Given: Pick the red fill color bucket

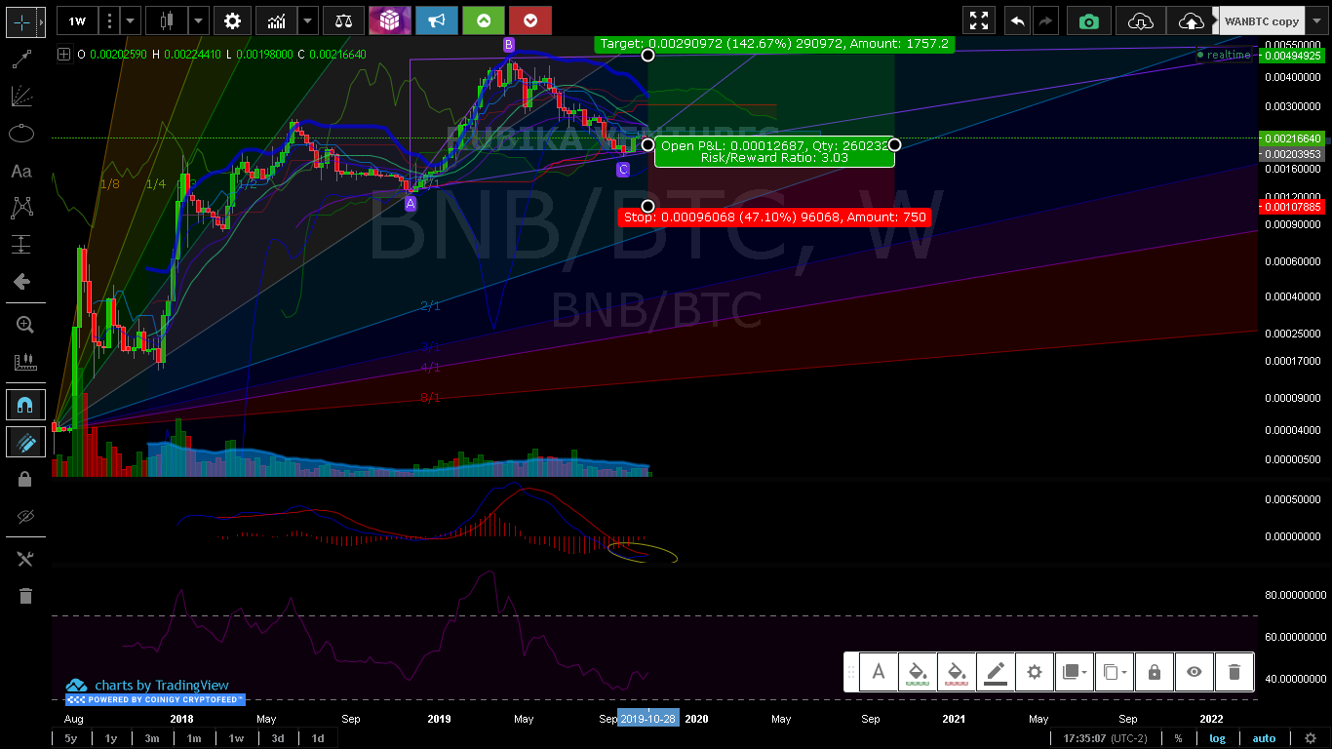Looking at the screenshot, I should (x=957, y=672).
